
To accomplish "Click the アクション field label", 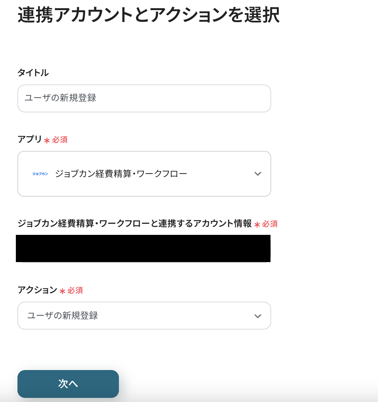I will 37,290.
